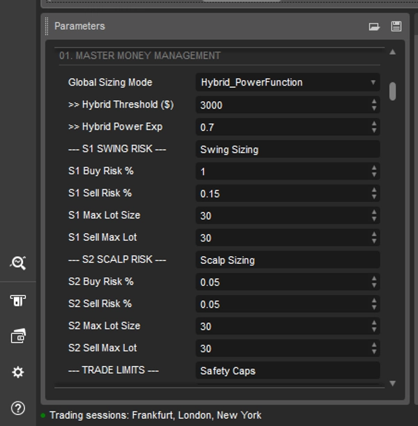Image resolution: width=418 pixels, height=426 pixels.
Task: Open the wallet icon in sidebar
Action: 18,337
